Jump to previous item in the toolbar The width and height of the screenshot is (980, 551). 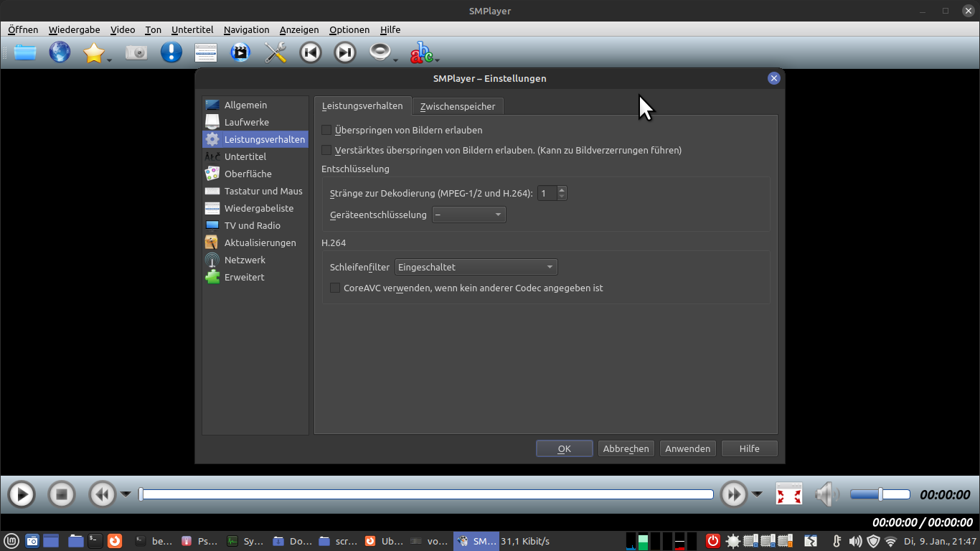310,52
